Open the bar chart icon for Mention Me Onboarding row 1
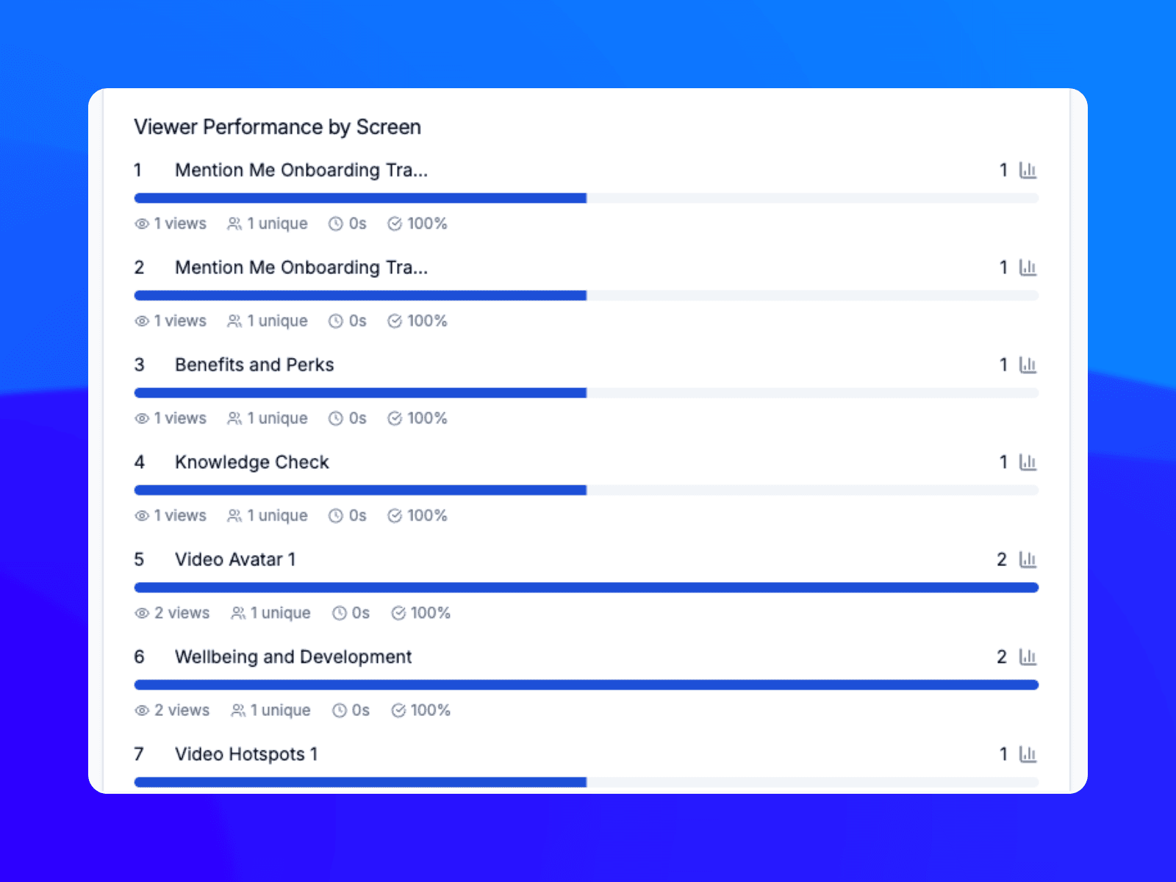Viewport: 1176px width, 882px height. [x=1028, y=170]
